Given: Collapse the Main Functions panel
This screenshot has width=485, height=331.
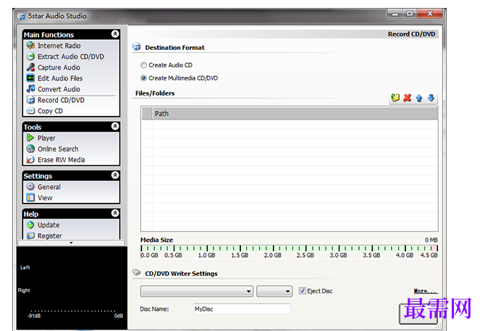Looking at the screenshot, I should coord(115,34).
